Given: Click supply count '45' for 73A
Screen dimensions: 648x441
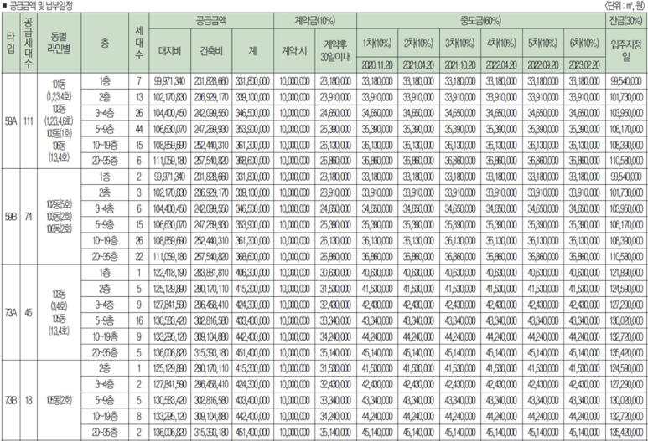Looking at the screenshot, I should pyautogui.click(x=28, y=313).
